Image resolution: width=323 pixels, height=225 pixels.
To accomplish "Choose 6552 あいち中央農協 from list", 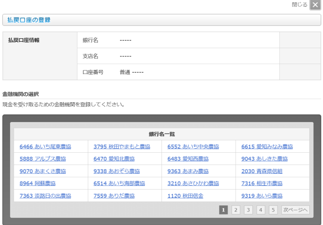I will click(x=193, y=146).
